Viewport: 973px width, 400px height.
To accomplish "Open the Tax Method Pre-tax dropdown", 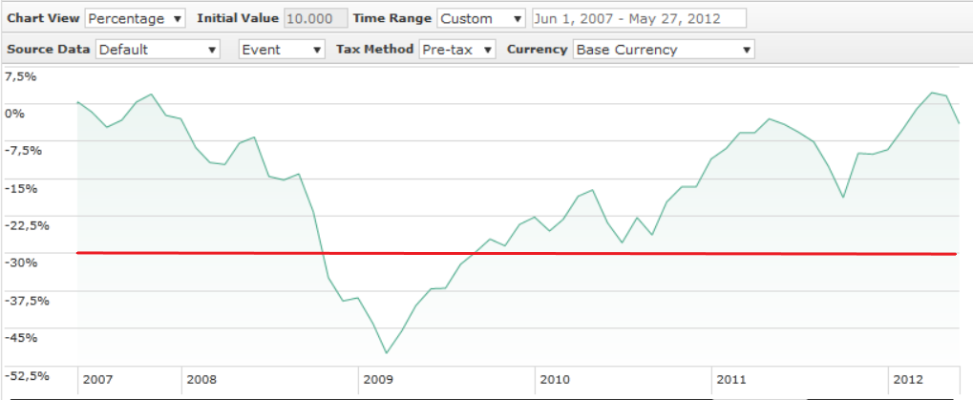I will tap(456, 50).
